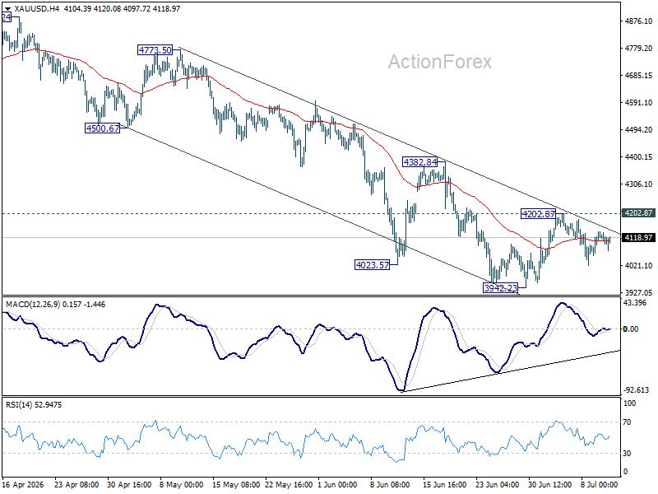Image resolution: width=658 pixels, height=494 pixels.
Task: Select the 23 Jun 04:00 time label
Action: 498,485
